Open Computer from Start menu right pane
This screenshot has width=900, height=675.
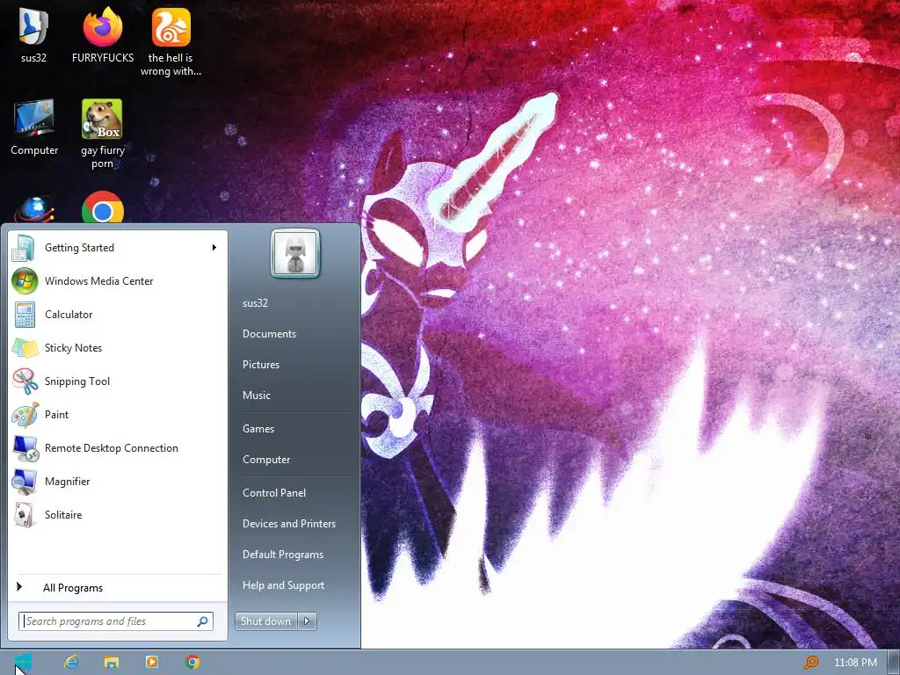[x=266, y=460]
